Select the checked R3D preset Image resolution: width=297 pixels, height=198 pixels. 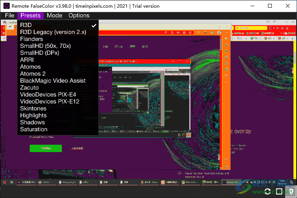(58, 25)
